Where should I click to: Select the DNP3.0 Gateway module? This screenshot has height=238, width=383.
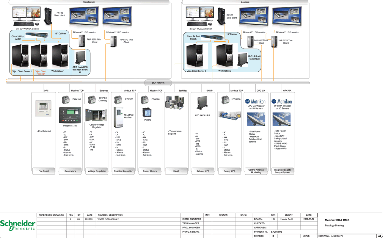[x=92, y=100]
